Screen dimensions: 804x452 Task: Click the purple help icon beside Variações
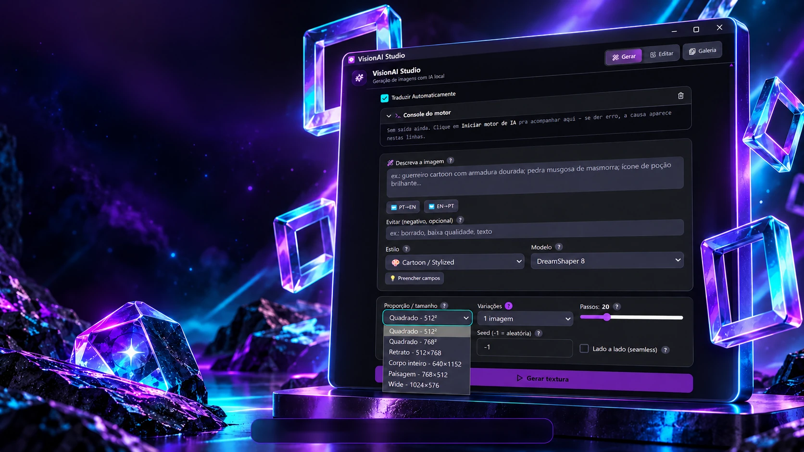(x=509, y=306)
